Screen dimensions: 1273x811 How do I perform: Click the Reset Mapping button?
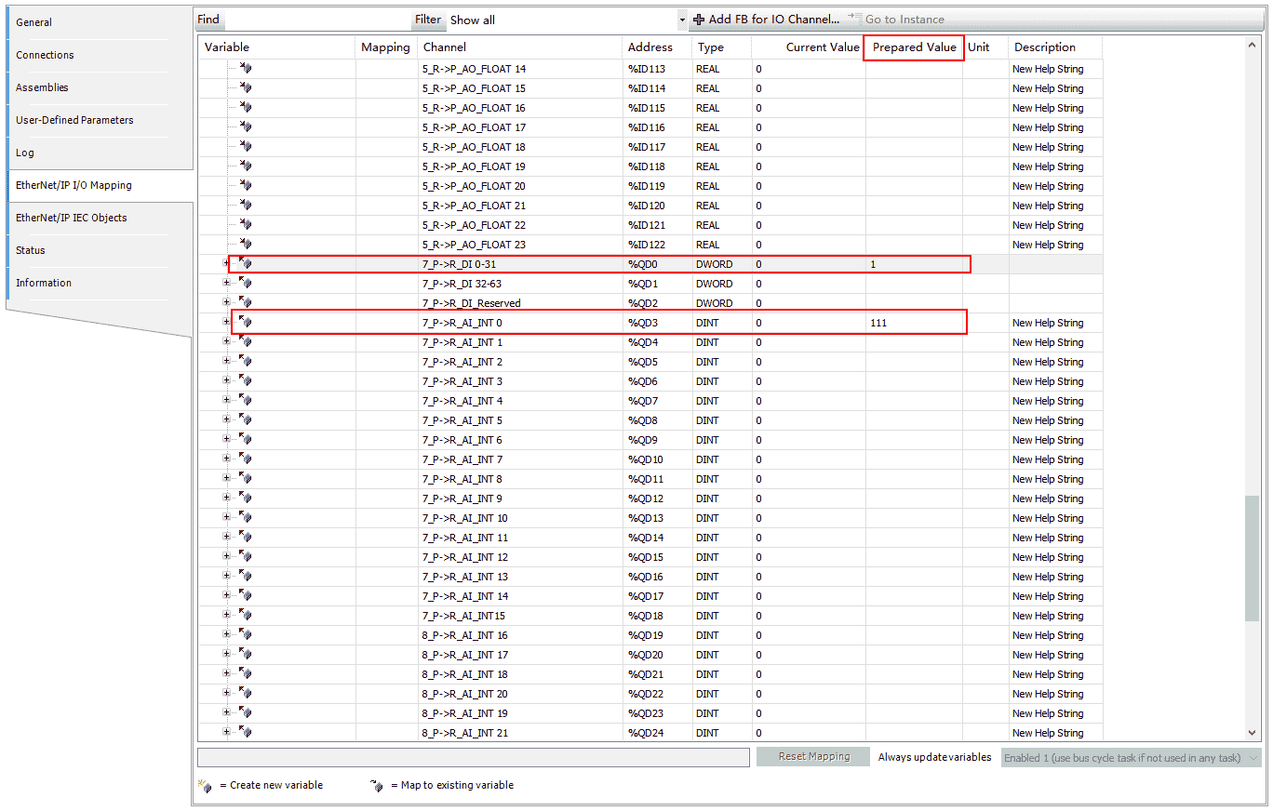coord(813,757)
